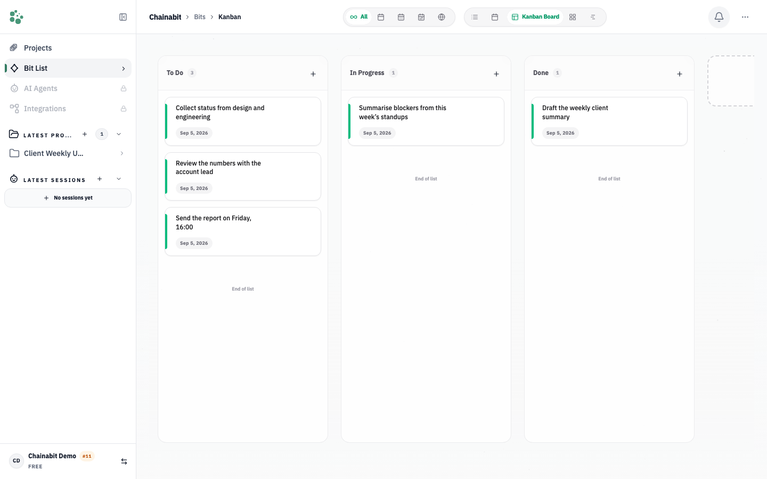Click the No sessions yet button
This screenshot has width=767, height=479.
(x=68, y=198)
